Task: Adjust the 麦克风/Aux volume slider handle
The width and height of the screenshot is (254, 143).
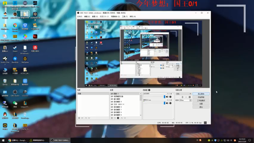Action: click(x=164, y=103)
